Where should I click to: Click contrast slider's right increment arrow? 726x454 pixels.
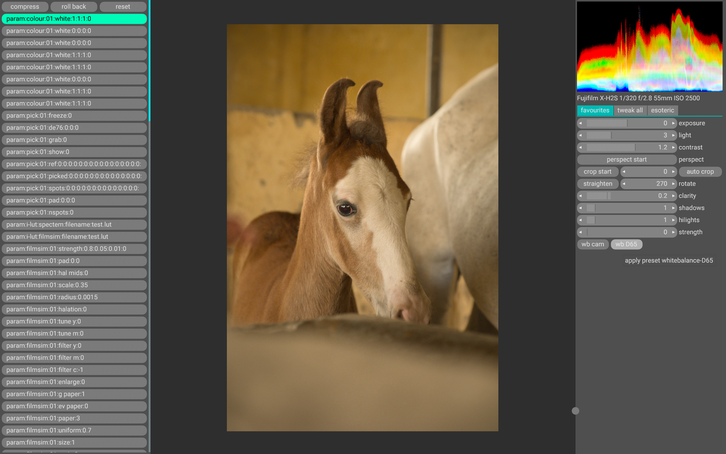tap(673, 148)
